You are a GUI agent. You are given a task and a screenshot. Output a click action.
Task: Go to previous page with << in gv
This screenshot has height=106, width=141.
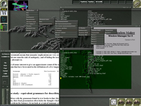3,86
